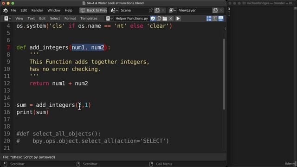Screen dimensions: 297x167
Task: Create a new text datablock
Action: click(159, 19)
